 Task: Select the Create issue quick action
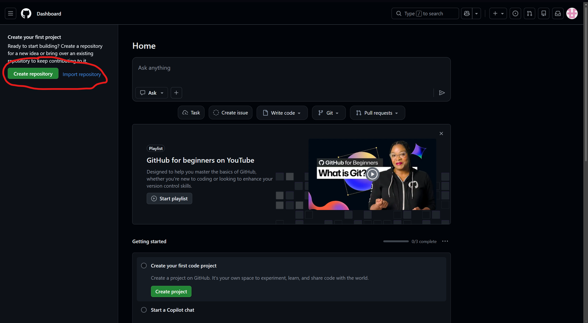(x=230, y=112)
